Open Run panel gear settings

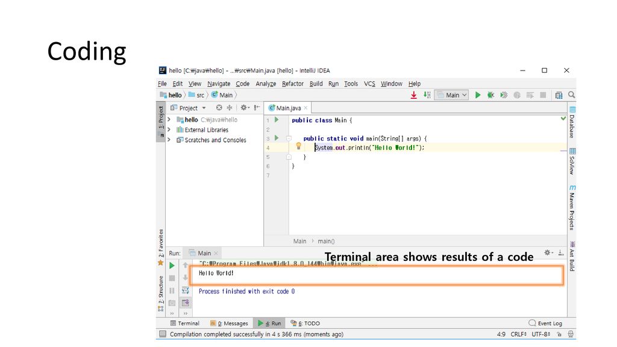pos(548,252)
